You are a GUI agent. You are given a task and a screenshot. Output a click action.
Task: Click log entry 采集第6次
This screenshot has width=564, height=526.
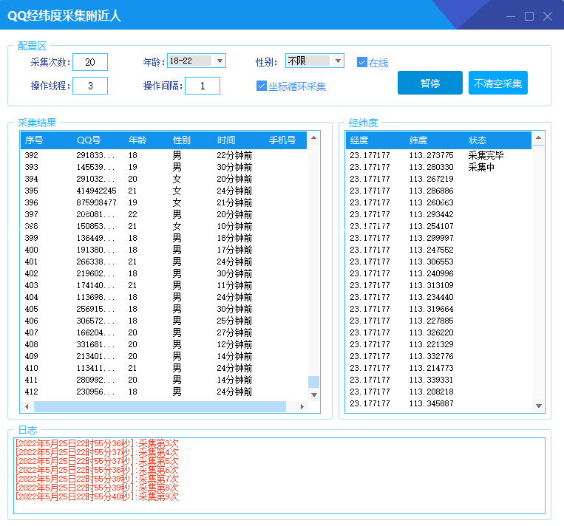coord(97,470)
